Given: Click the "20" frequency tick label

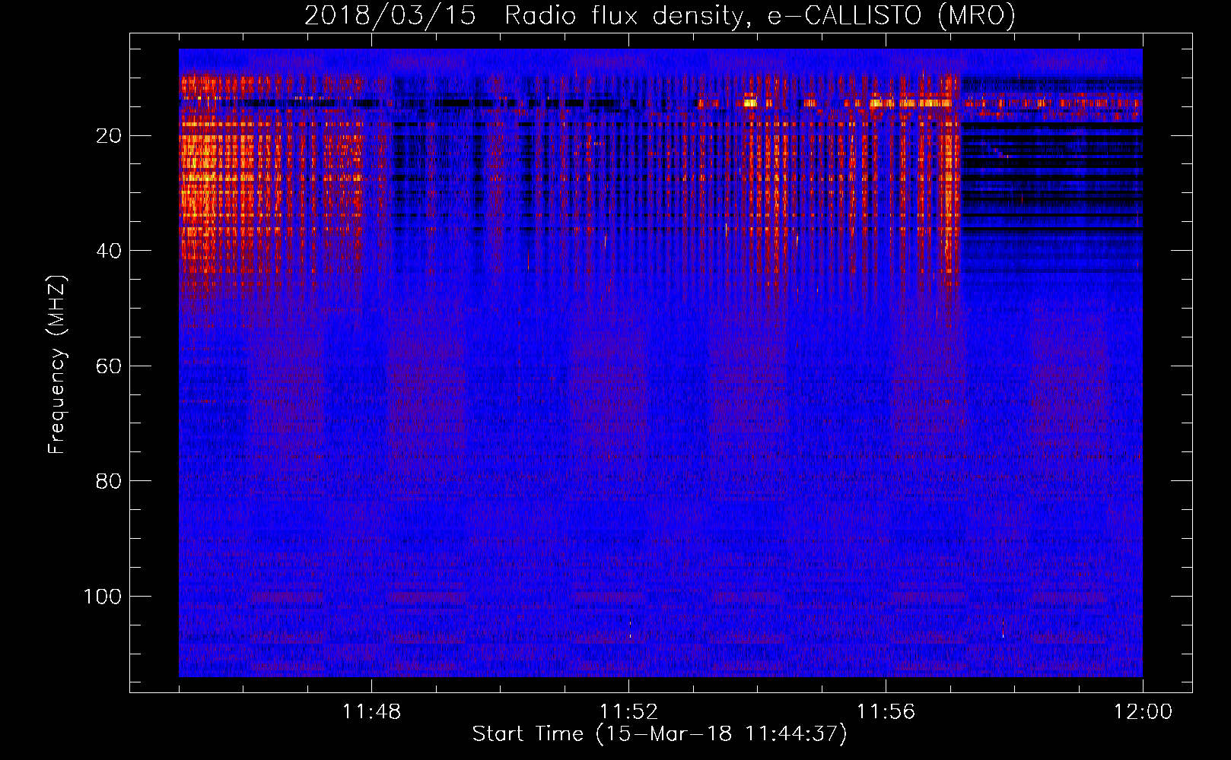Looking at the screenshot, I should 110,136.
